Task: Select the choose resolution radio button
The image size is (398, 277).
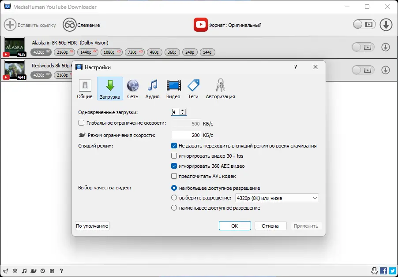Action: coord(174,197)
